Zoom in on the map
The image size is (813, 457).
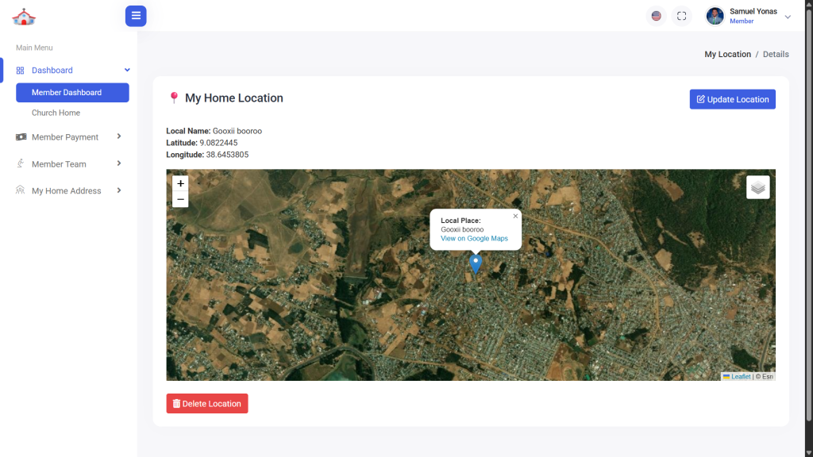coord(180,183)
